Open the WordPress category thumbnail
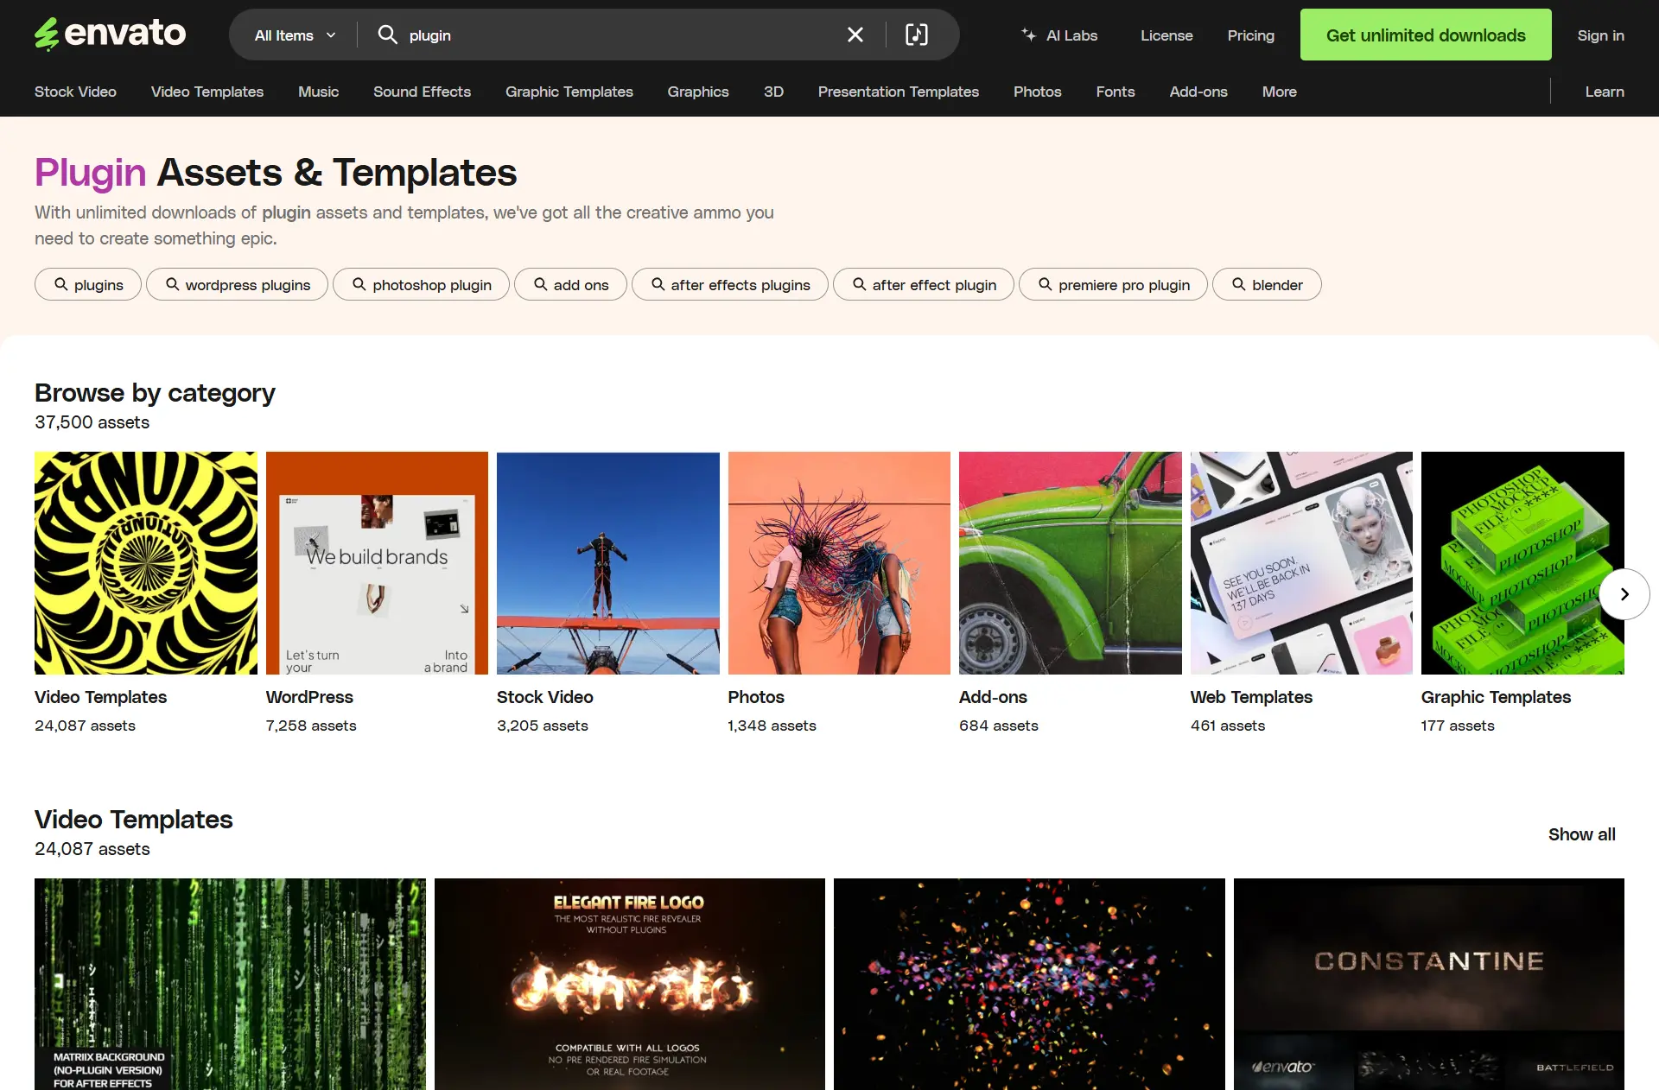Image resolution: width=1659 pixels, height=1090 pixels. (377, 563)
